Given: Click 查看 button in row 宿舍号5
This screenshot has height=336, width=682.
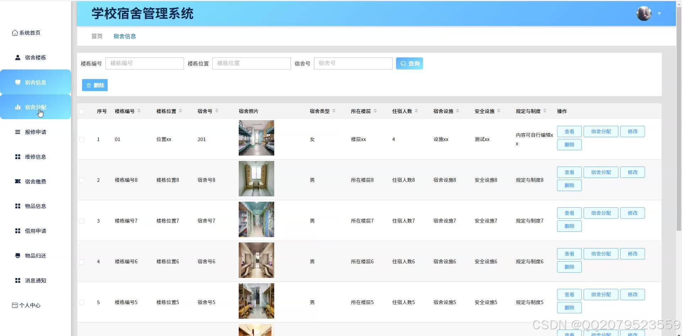Looking at the screenshot, I should 569,295.
